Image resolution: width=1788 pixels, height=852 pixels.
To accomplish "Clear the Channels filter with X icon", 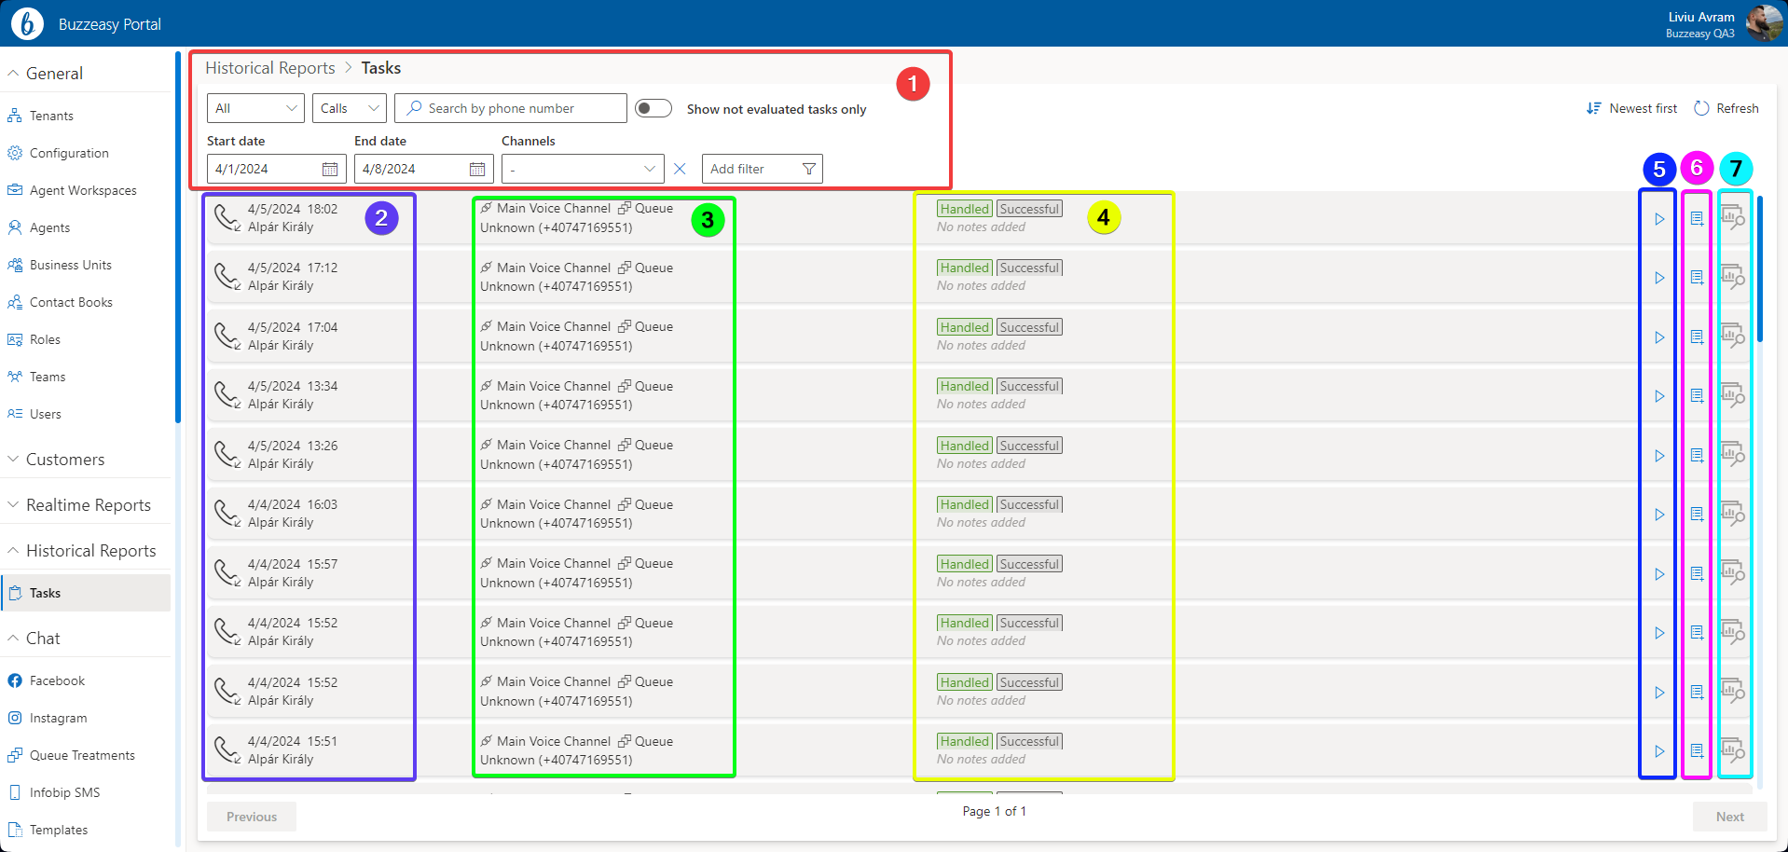I will [680, 169].
